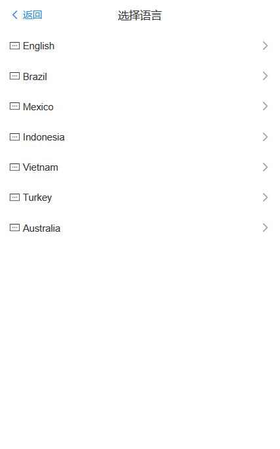Open the Mexico row chevron

click(x=265, y=106)
